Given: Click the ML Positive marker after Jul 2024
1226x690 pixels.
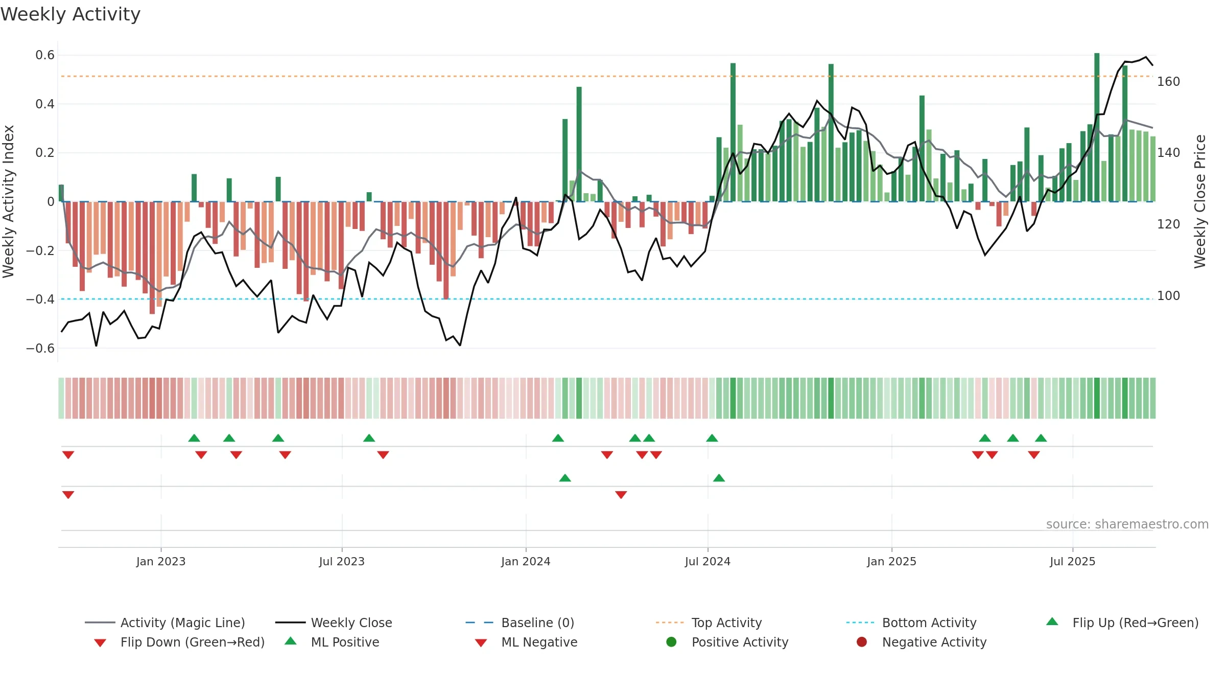Looking at the screenshot, I should tap(719, 478).
